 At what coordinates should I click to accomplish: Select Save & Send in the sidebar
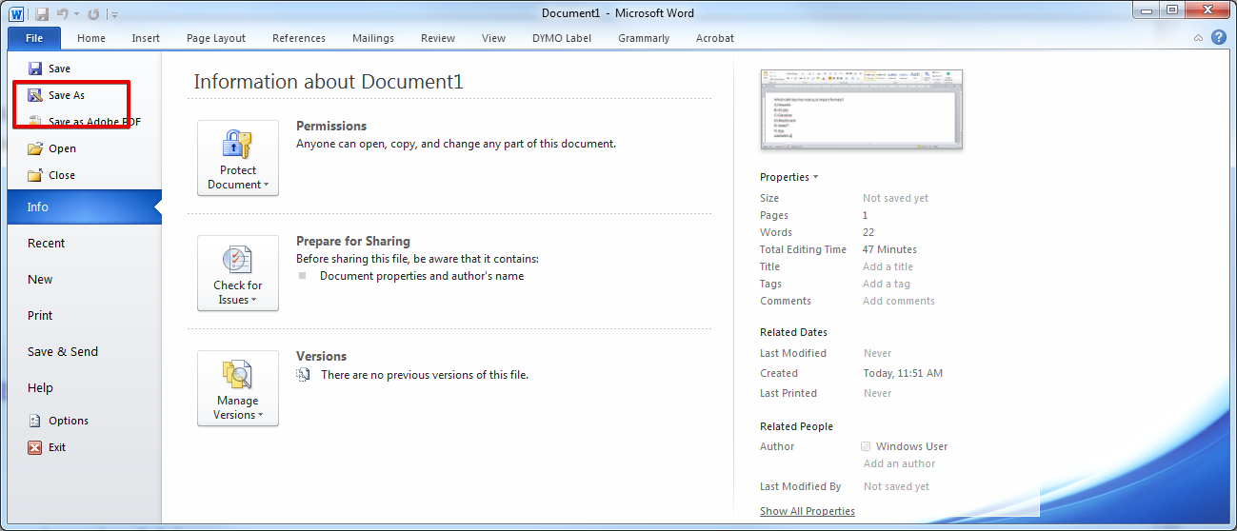(63, 352)
